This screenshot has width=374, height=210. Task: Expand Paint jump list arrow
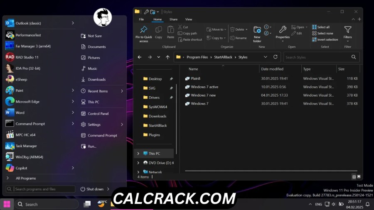tap(73, 90)
